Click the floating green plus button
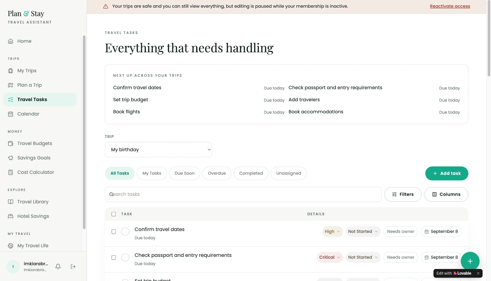This screenshot has width=491, height=281. [470, 261]
